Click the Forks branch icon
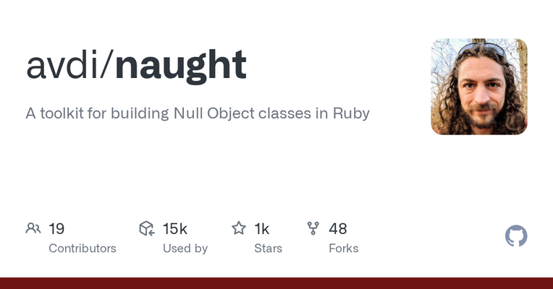Image resolution: width=553 pixels, height=289 pixels. [x=313, y=229]
